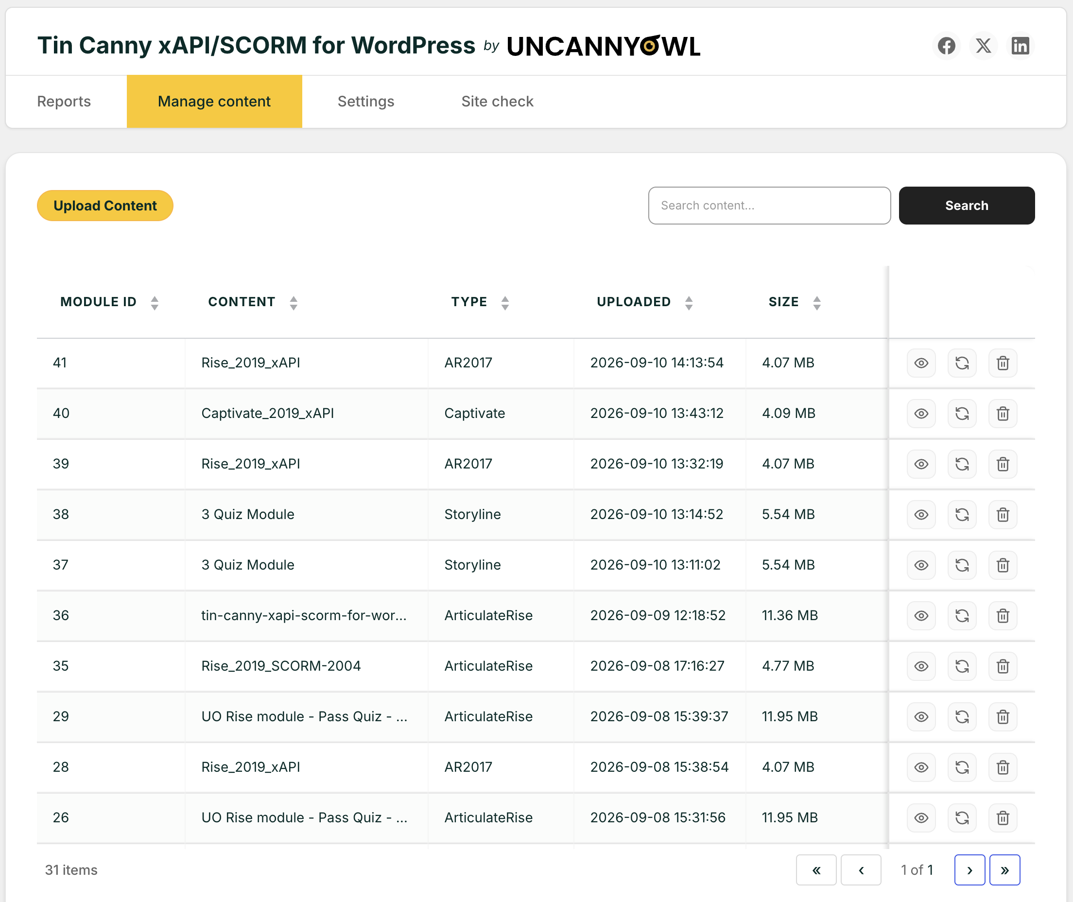Switch to the Reports tab
The width and height of the screenshot is (1073, 902).
click(x=64, y=101)
